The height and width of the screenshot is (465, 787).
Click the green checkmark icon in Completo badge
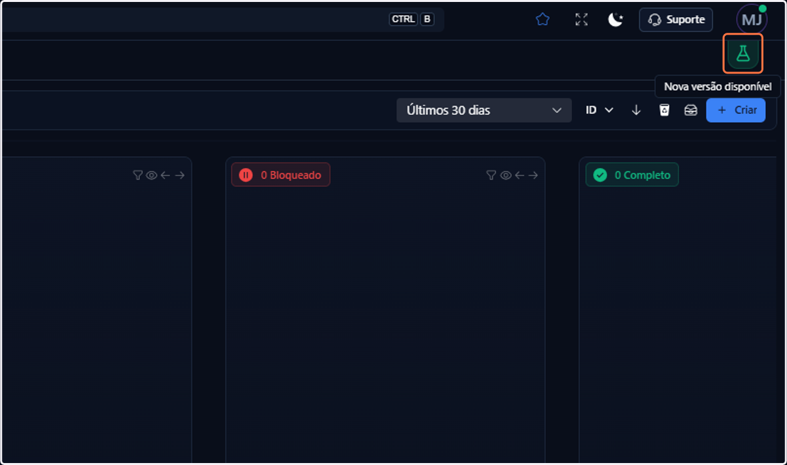600,175
